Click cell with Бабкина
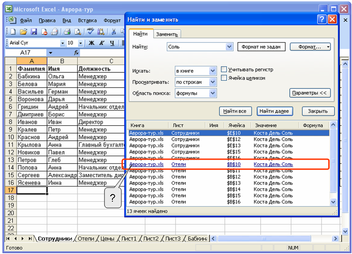 coord(32,76)
